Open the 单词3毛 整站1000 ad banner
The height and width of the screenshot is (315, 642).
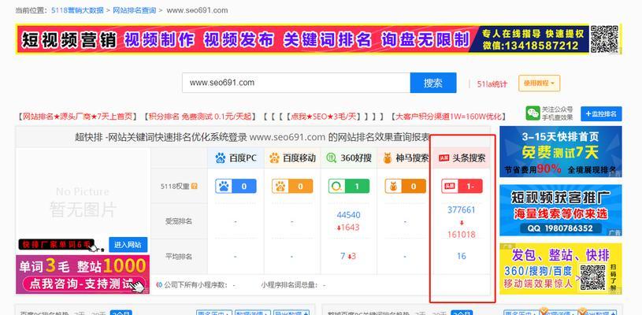click(83, 275)
